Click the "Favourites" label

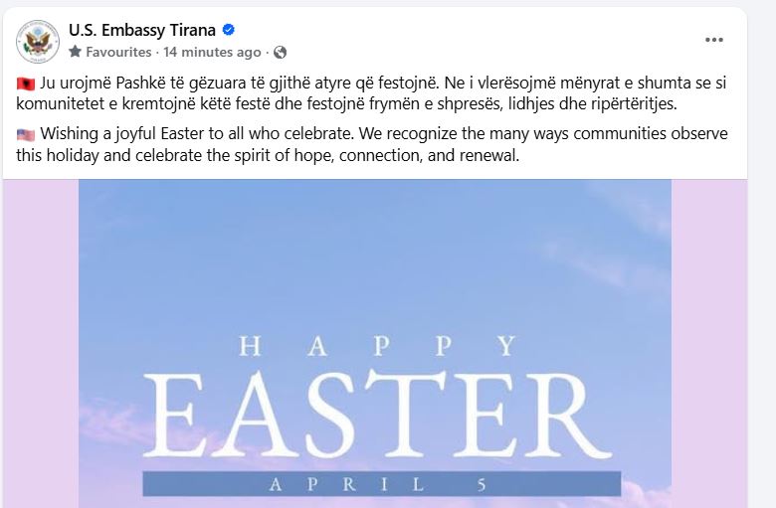pyautogui.click(x=118, y=52)
